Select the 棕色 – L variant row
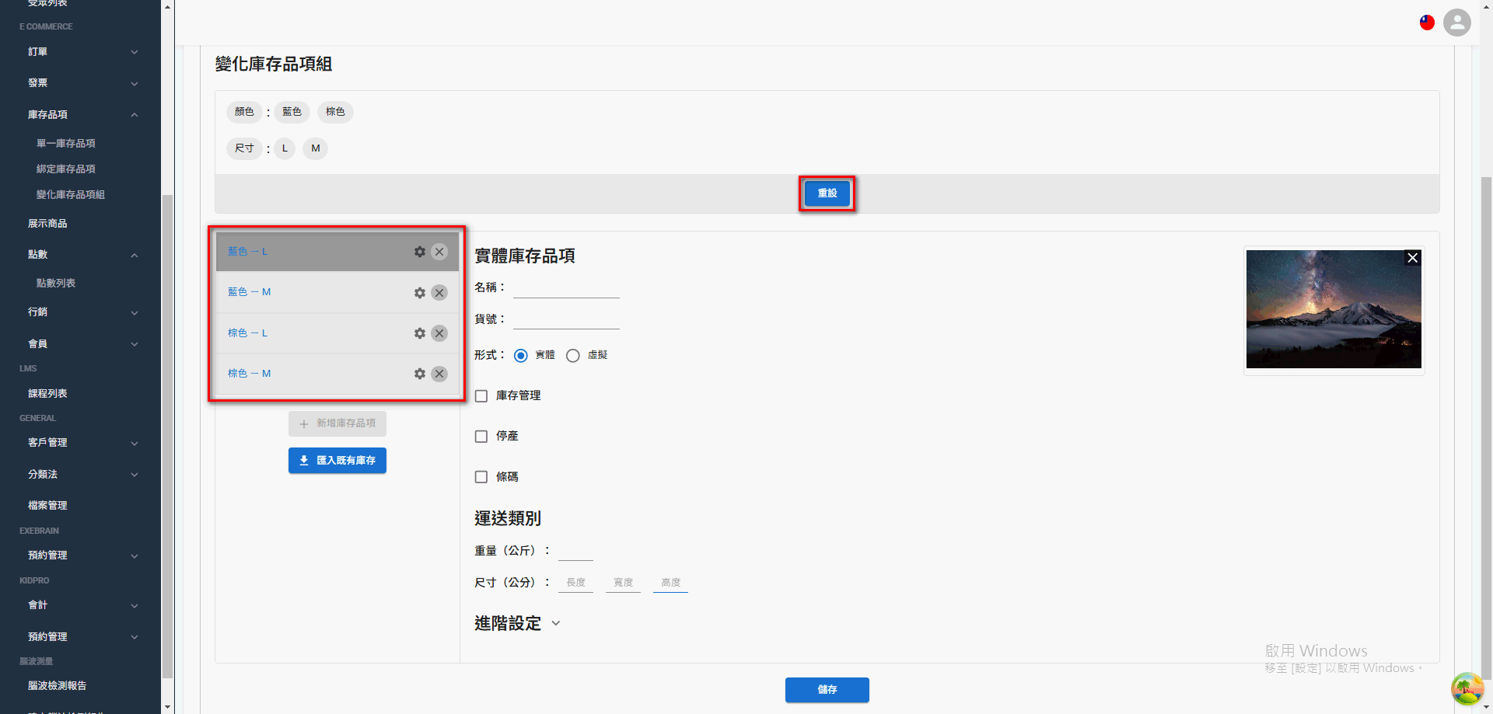 [x=337, y=333]
